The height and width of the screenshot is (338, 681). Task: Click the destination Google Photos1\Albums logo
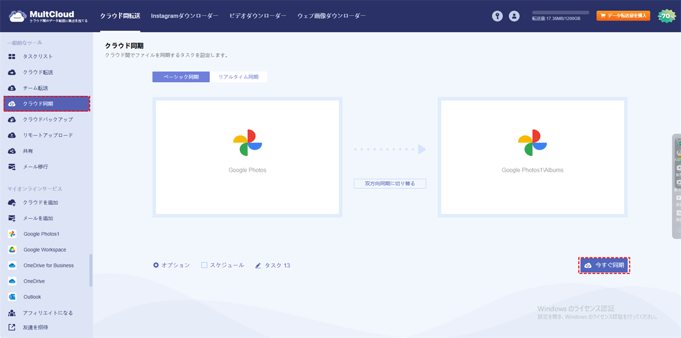[x=532, y=143]
